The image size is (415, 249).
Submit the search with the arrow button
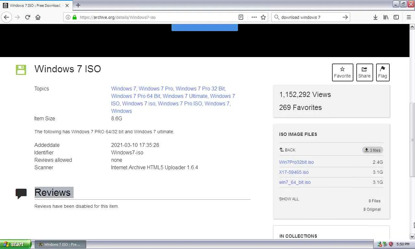click(345, 17)
